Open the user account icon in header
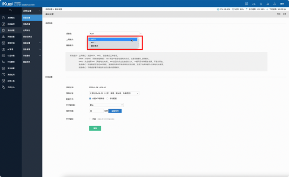Image resolution: width=289 pixels, height=177 pixels. click(x=275, y=4)
